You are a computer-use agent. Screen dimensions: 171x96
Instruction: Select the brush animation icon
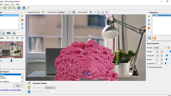[x=95, y=12]
